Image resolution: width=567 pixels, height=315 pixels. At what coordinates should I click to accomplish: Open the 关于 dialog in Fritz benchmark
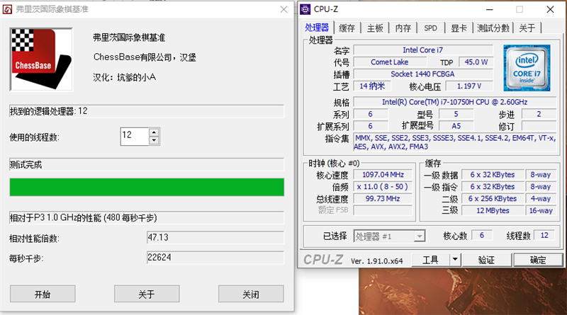point(147,294)
